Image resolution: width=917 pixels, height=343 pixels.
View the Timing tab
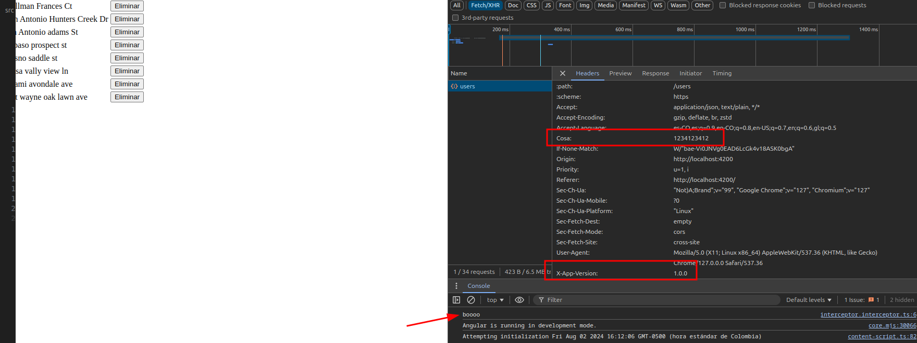point(722,73)
